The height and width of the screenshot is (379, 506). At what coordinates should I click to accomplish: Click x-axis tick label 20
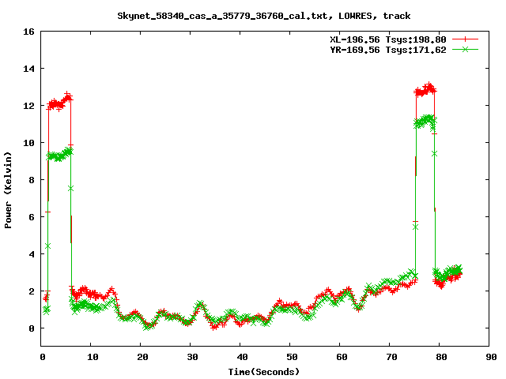tap(142, 357)
